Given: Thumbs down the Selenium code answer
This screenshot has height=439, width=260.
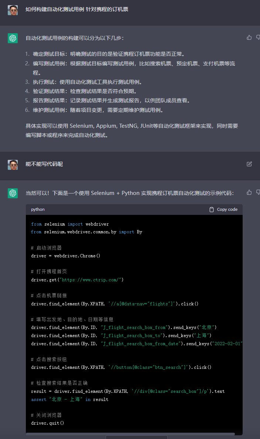Looking at the screenshot, I should click(x=258, y=192).
